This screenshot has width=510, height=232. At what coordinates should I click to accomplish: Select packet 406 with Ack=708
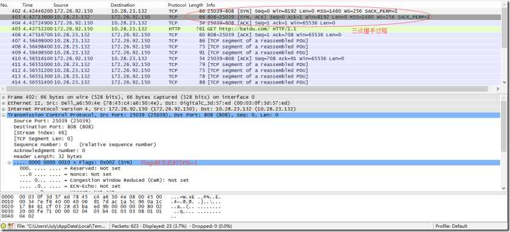[250, 35]
